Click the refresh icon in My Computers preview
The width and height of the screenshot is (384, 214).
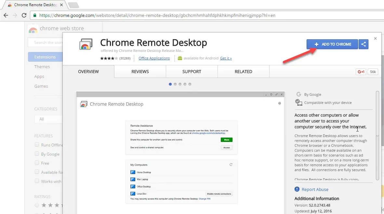click(231, 165)
